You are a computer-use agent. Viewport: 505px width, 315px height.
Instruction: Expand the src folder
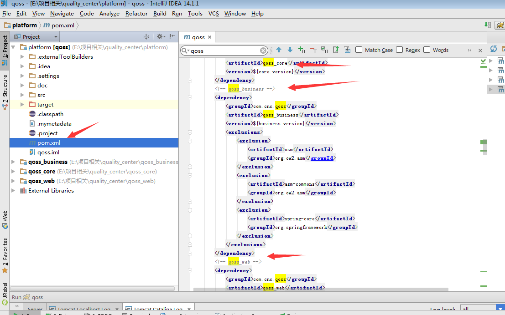[22, 95]
